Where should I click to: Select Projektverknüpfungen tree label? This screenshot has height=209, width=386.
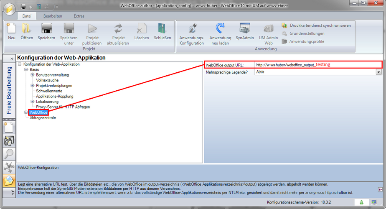54,86
